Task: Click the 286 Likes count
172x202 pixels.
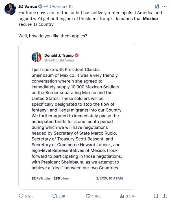Action: tap(61, 178)
